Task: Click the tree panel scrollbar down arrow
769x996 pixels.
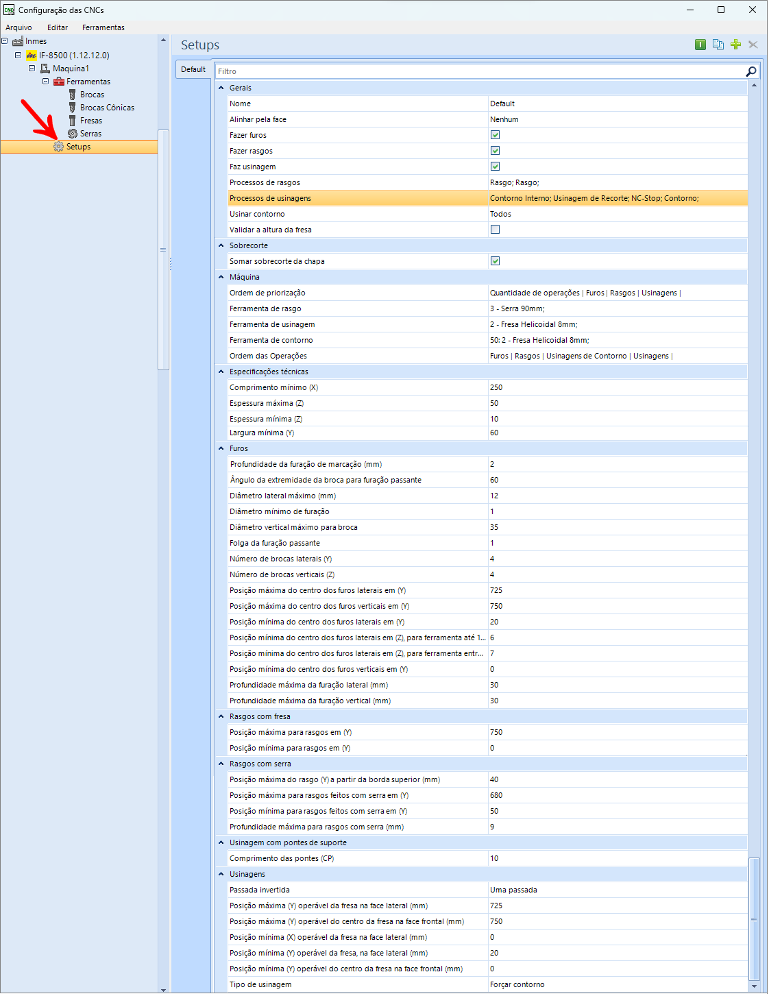Action: click(163, 989)
